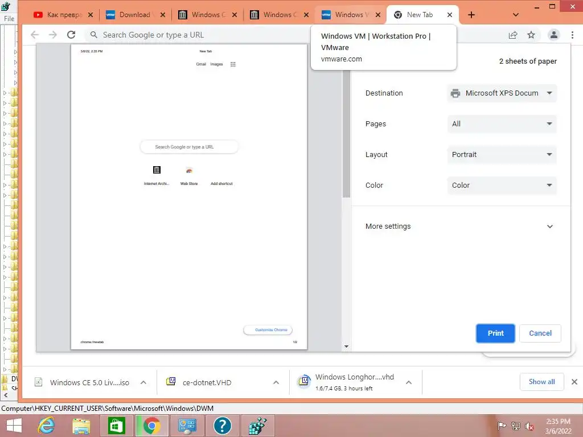This screenshot has height=437, width=583.
Task: Launch Internet Explorer from taskbar
Action: [47, 426]
